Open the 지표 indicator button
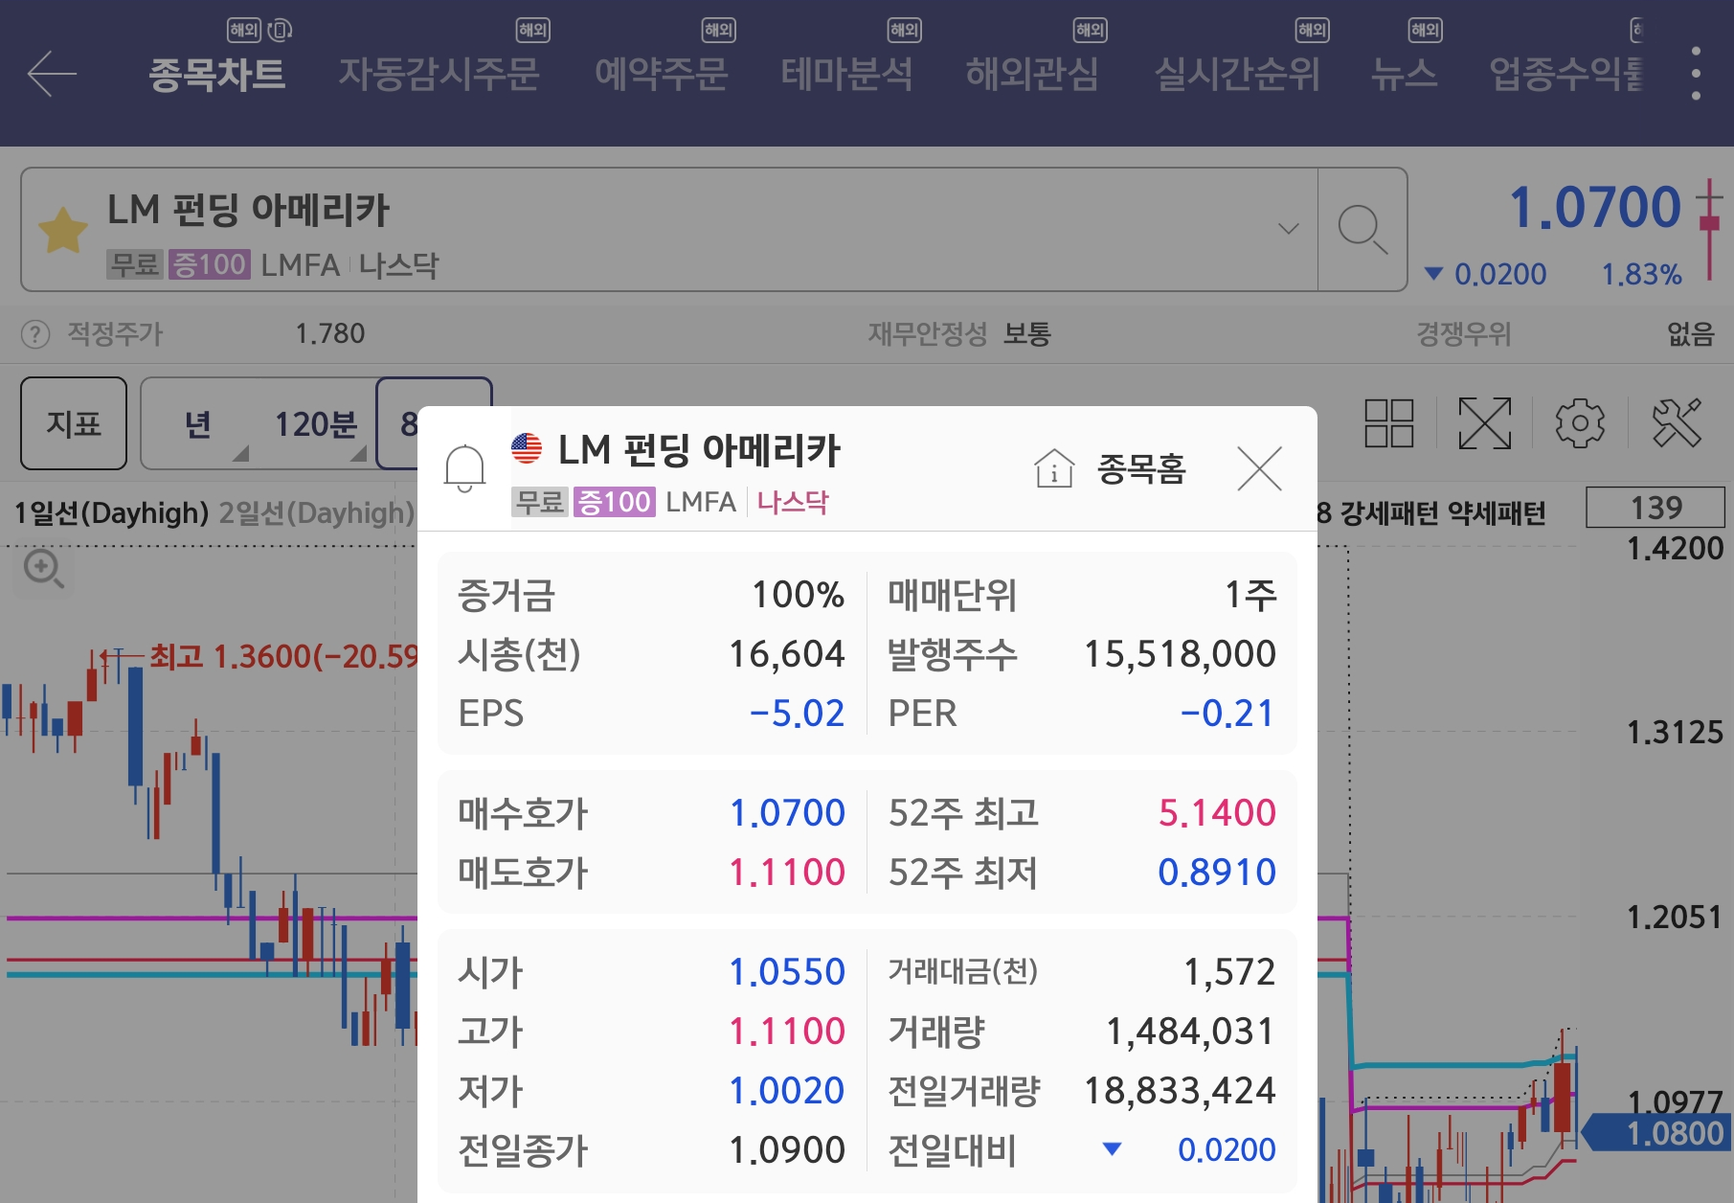Viewport: 1734px width, 1203px height. point(74,423)
